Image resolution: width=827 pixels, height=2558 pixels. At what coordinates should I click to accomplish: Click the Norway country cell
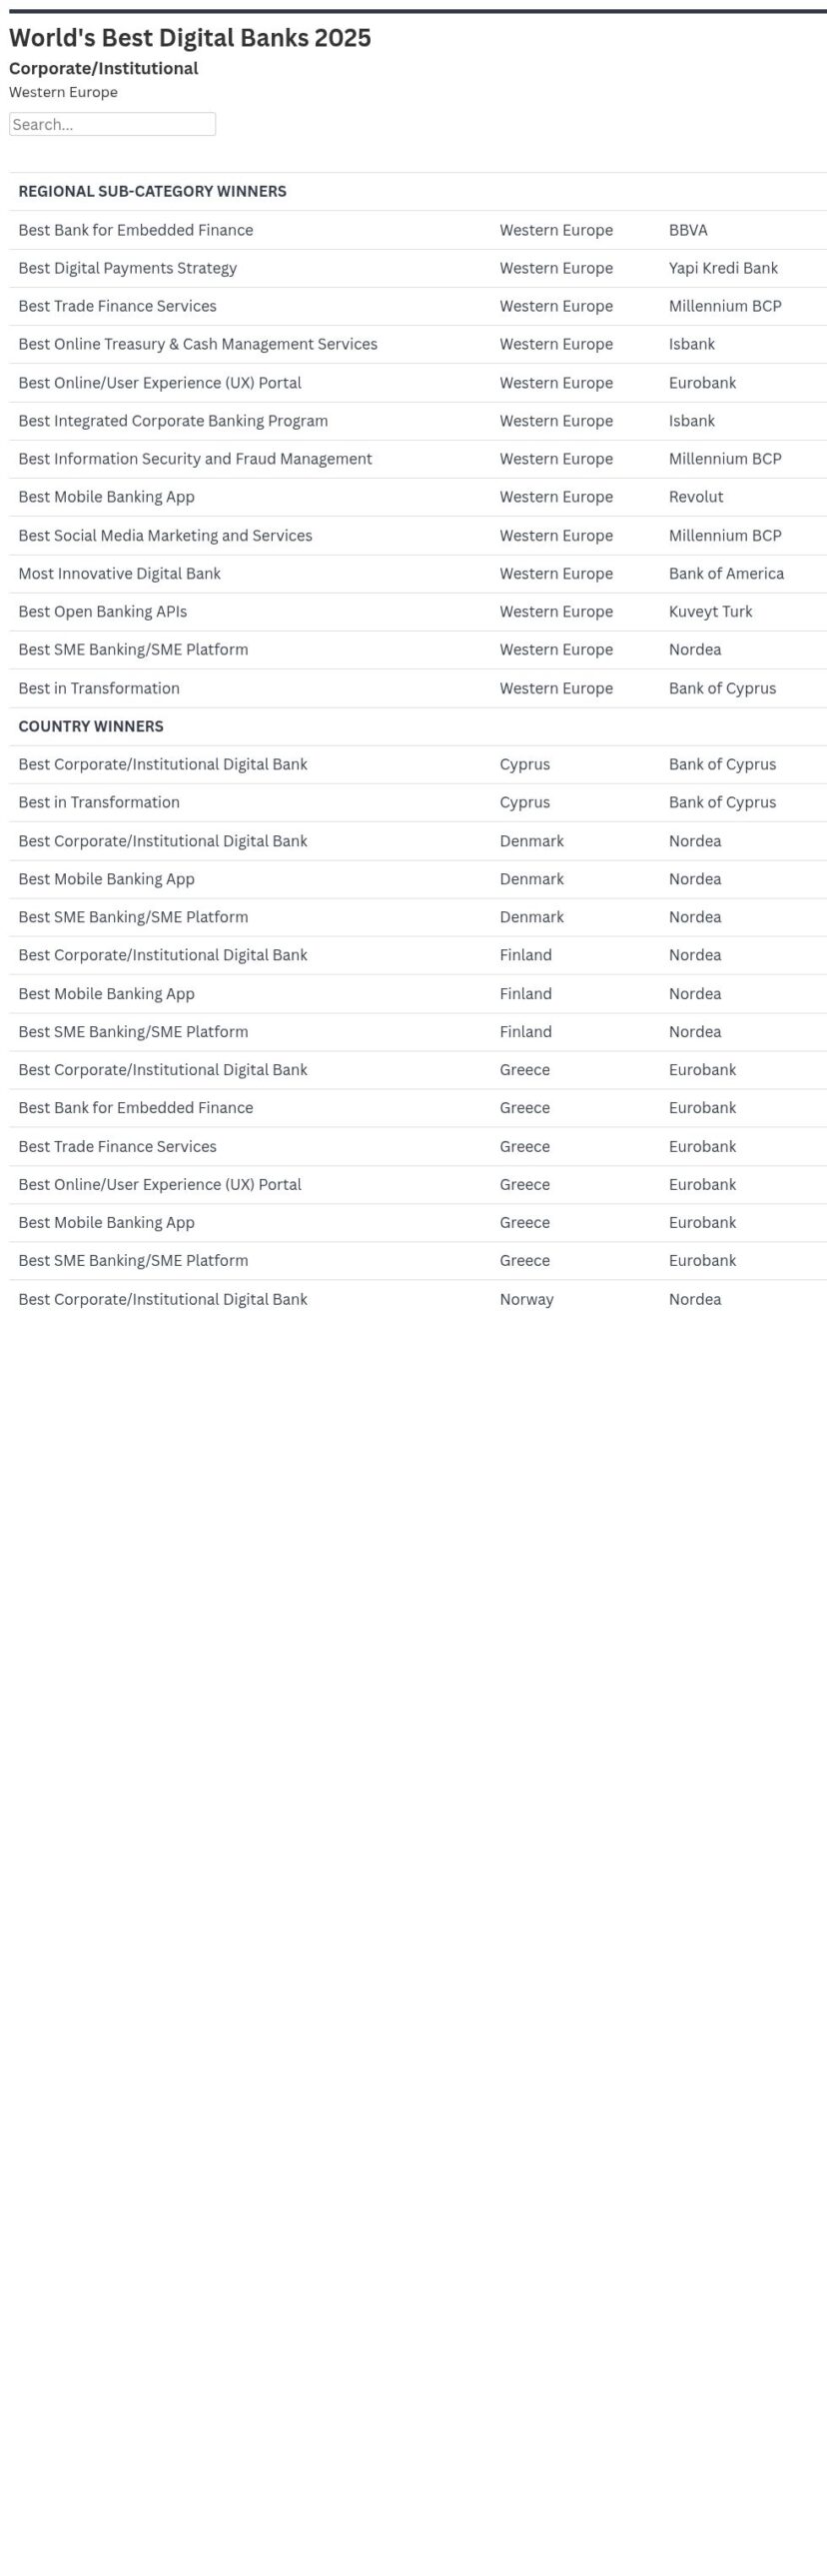(x=526, y=1299)
